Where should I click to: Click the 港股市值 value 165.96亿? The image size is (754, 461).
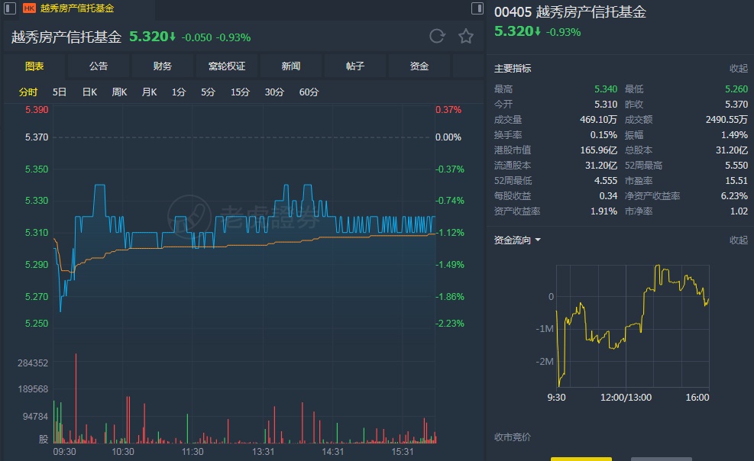(598, 150)
